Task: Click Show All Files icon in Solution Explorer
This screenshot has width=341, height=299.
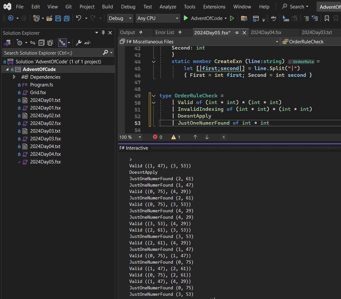Action: click(x=50, y=43)
